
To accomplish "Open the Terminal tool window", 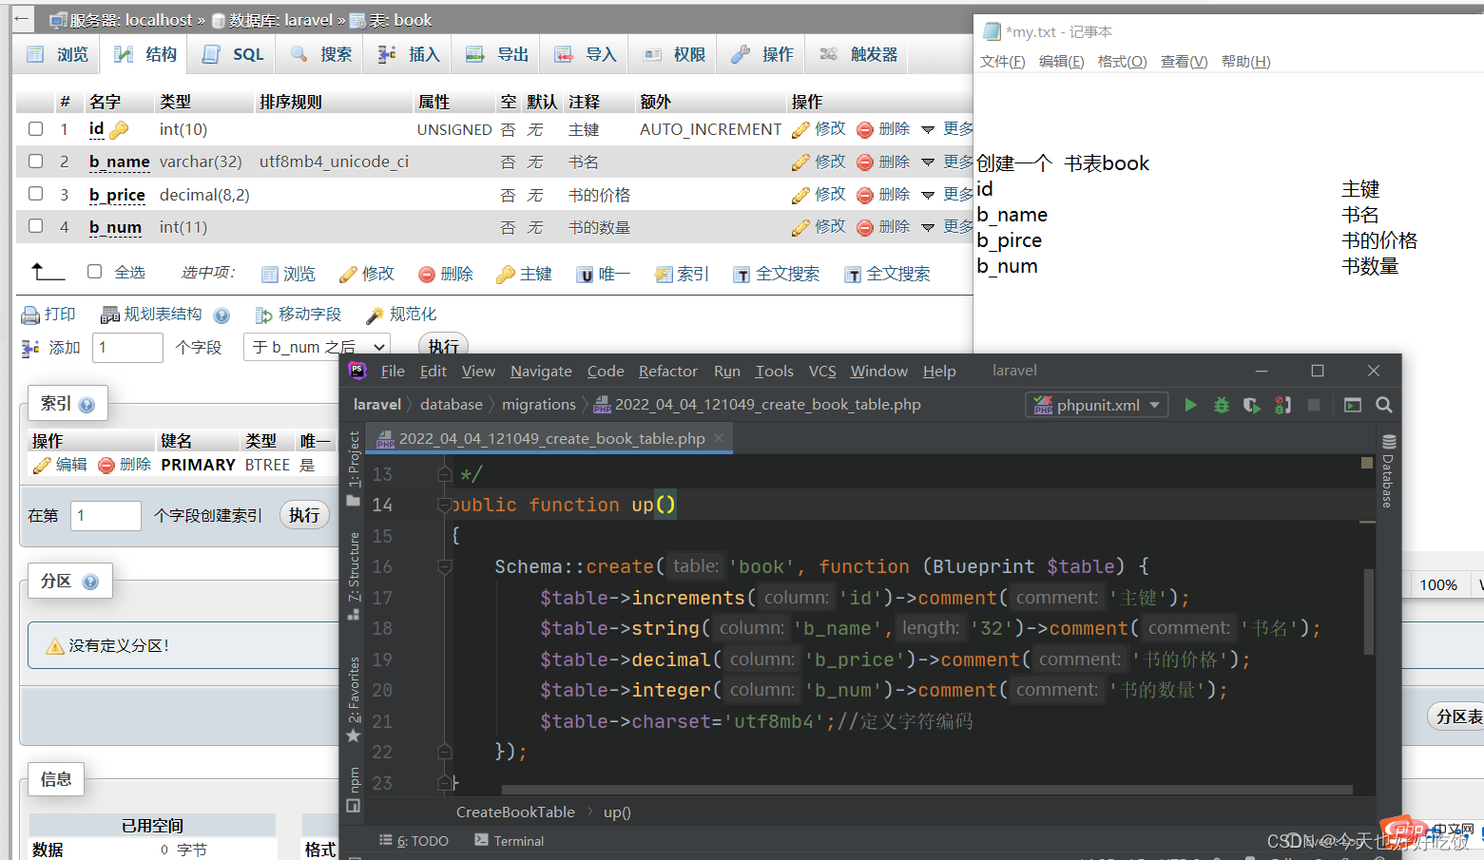I will [x=510, y=841].
